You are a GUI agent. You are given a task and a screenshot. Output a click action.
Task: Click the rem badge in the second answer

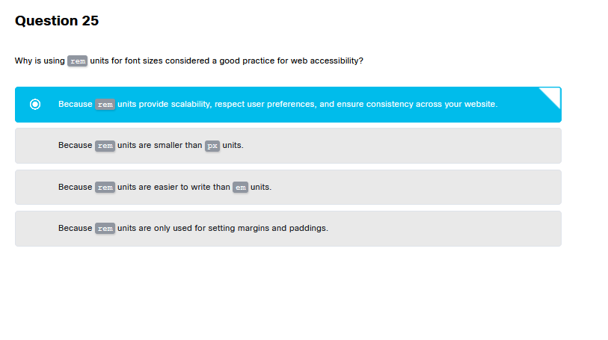pos(105,145)
